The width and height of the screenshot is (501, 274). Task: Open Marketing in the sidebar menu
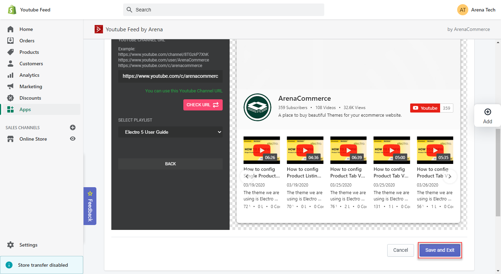click(31, 86)
